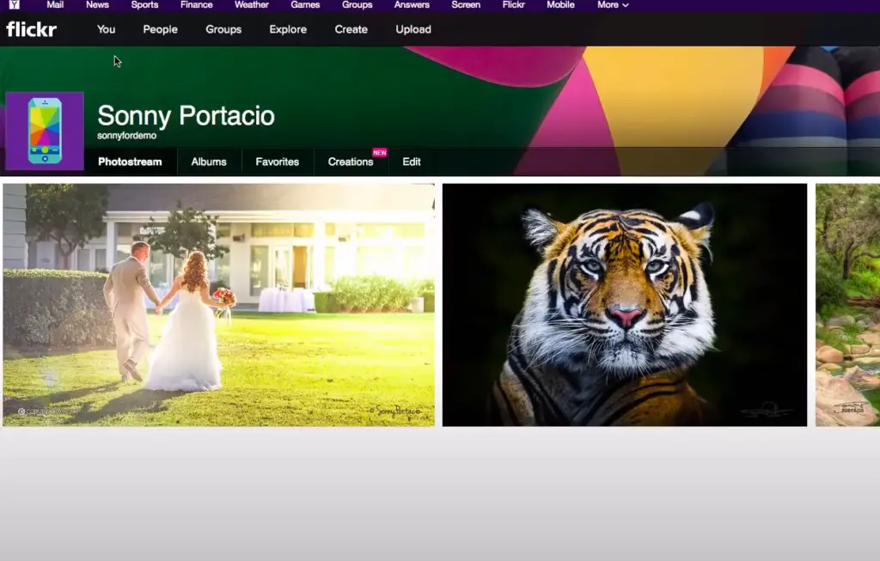Expand the More dropdown menu
The image size is (880, 561).
click(x=613, y=5)
